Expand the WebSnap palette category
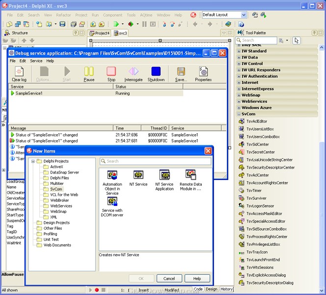 pyautogui.click(x=239, y=95)
